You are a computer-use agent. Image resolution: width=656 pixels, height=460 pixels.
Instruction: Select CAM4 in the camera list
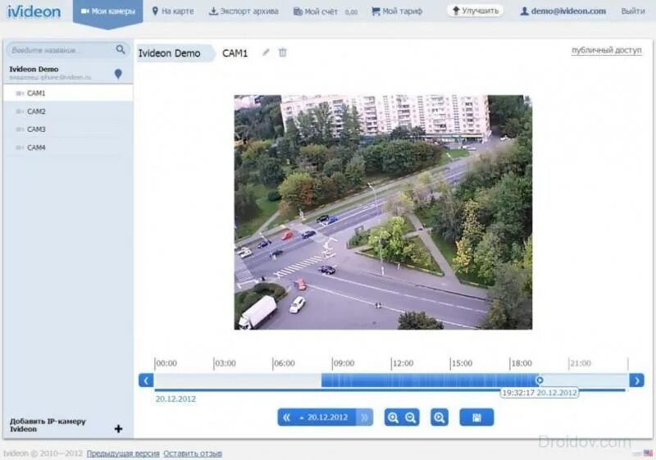point(68,148)
